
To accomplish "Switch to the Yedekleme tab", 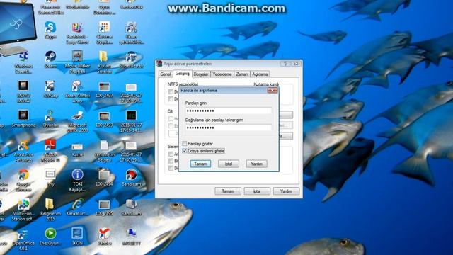I will click(x=222, y=74).
